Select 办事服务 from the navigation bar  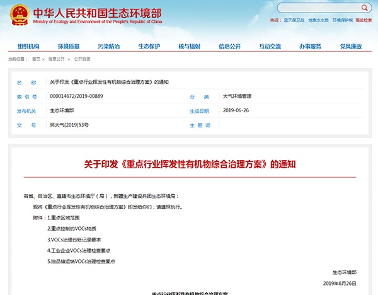point(310,47)
